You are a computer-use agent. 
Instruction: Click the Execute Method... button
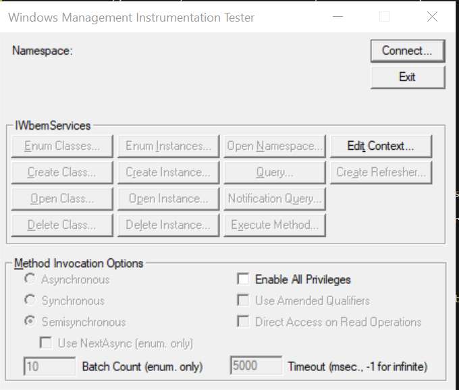tap(275, 225)
